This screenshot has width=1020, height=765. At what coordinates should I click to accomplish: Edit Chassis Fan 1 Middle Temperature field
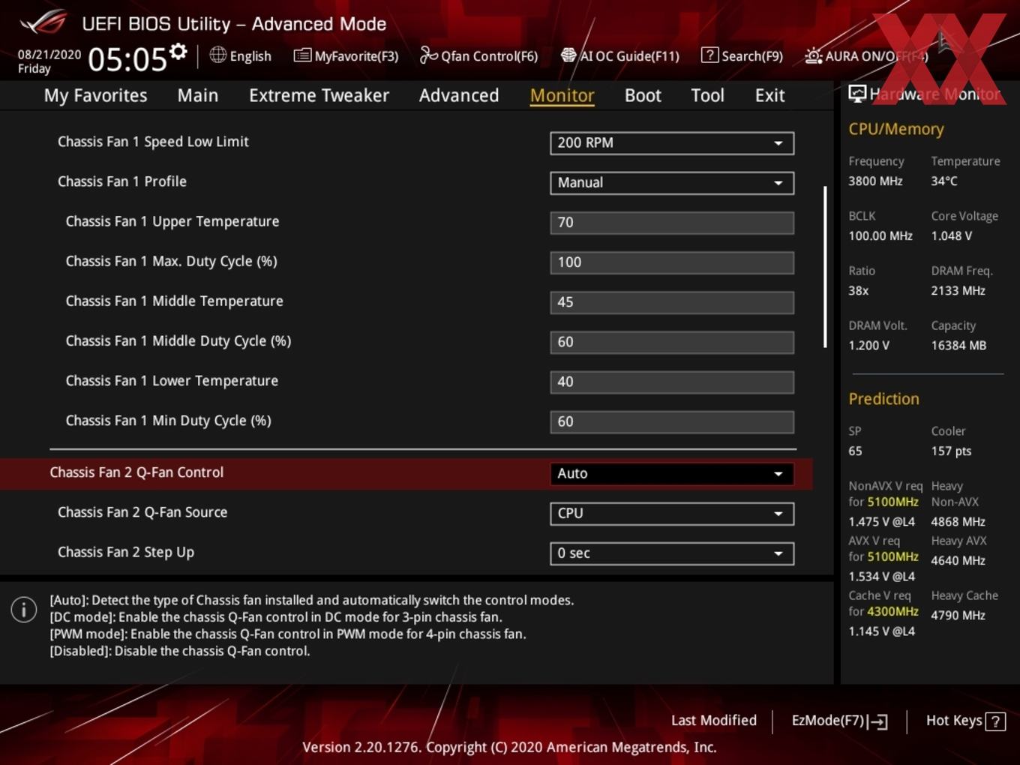point(672,302)
